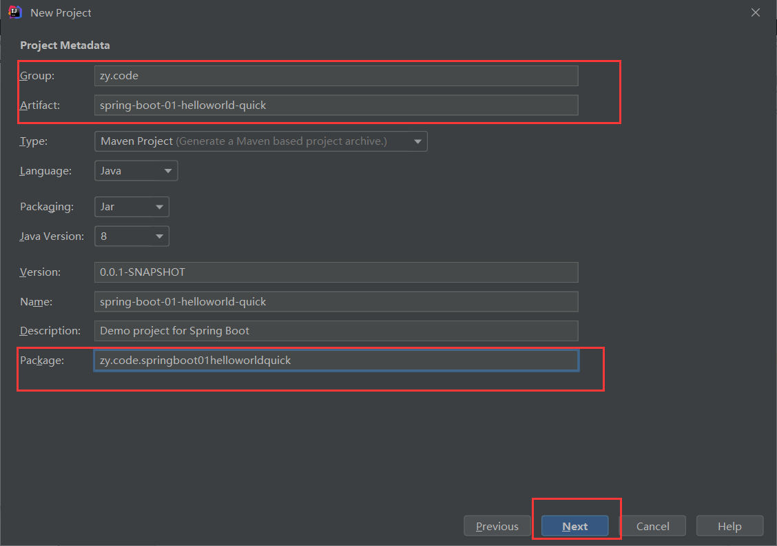Click the Java Version: label
The width and height of the screenshot is (777, 546).
(52, 236)
